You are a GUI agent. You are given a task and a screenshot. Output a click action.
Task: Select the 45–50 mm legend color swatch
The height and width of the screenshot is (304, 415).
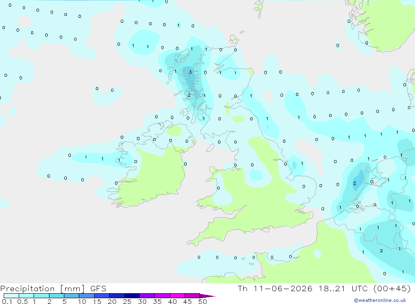click(x=192, y=296)
